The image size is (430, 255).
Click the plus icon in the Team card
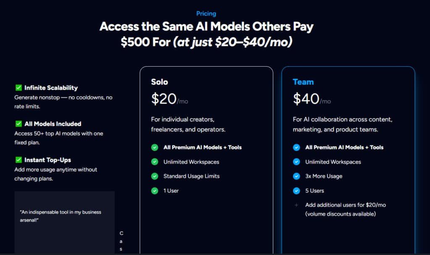pyautogui.click(x=296, y=205)
